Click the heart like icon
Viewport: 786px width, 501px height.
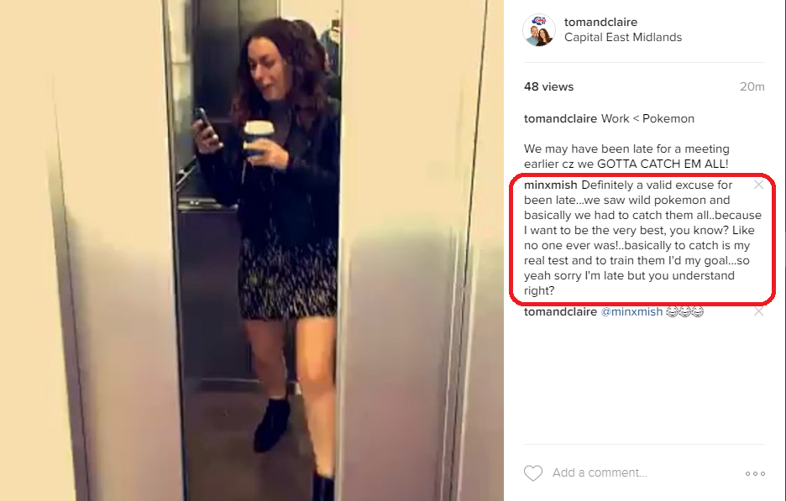point(533,473)
